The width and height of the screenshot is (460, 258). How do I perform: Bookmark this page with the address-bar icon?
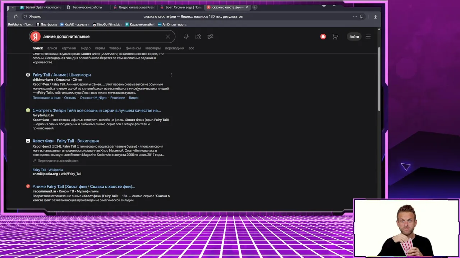[362, 16]
